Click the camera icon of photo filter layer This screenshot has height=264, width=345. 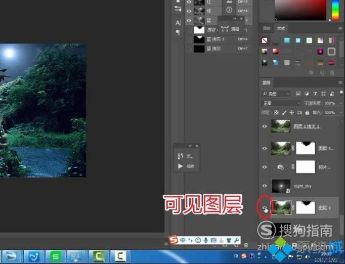click(280, 167)
